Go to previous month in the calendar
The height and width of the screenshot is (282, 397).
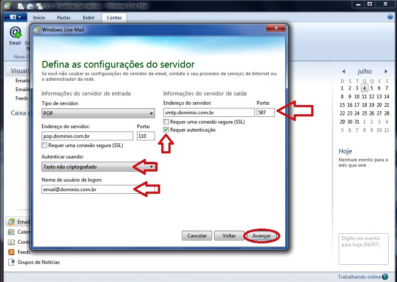[343, 71]
